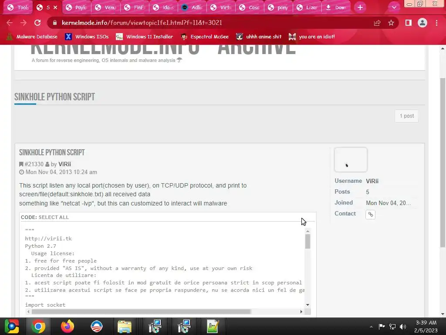446x335 pixels.
Task: Switch to the pony tab
Action: 279,7
